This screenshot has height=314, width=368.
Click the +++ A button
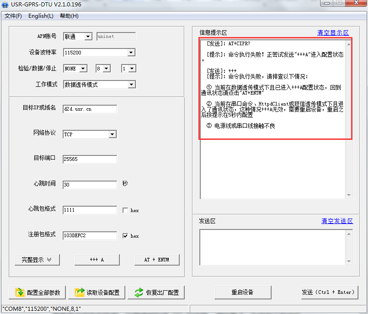[x=97, y=260]
